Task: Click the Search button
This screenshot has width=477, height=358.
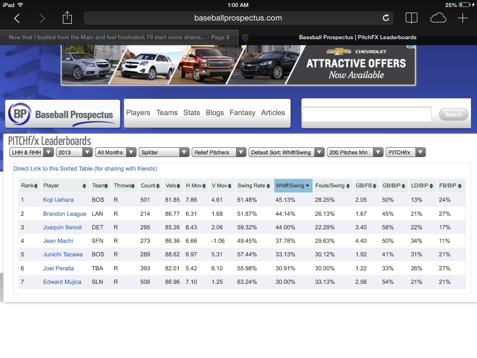Action: 453,115
